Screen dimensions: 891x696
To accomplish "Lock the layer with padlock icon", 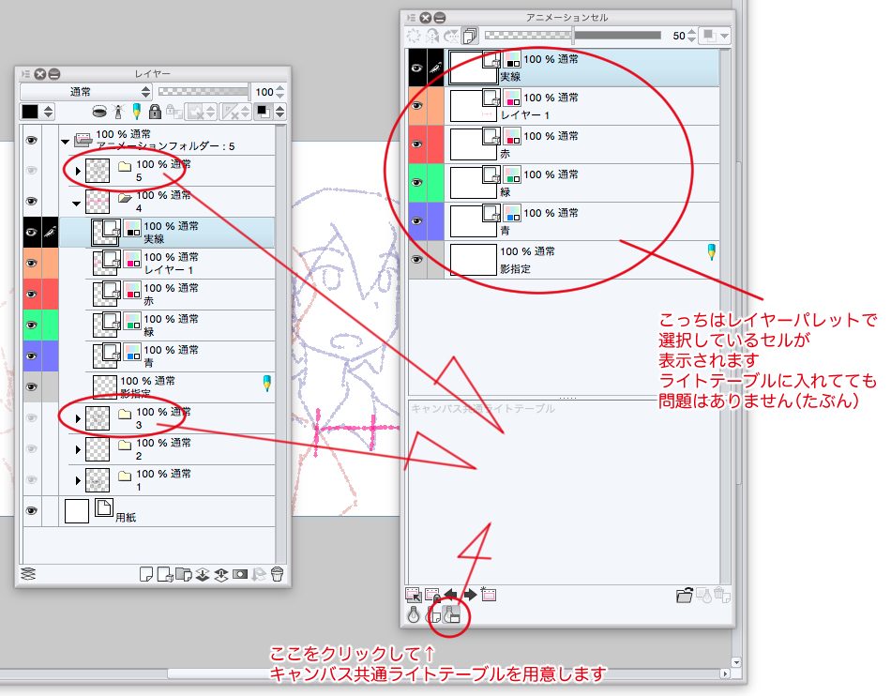I will (x=155, y=112).
